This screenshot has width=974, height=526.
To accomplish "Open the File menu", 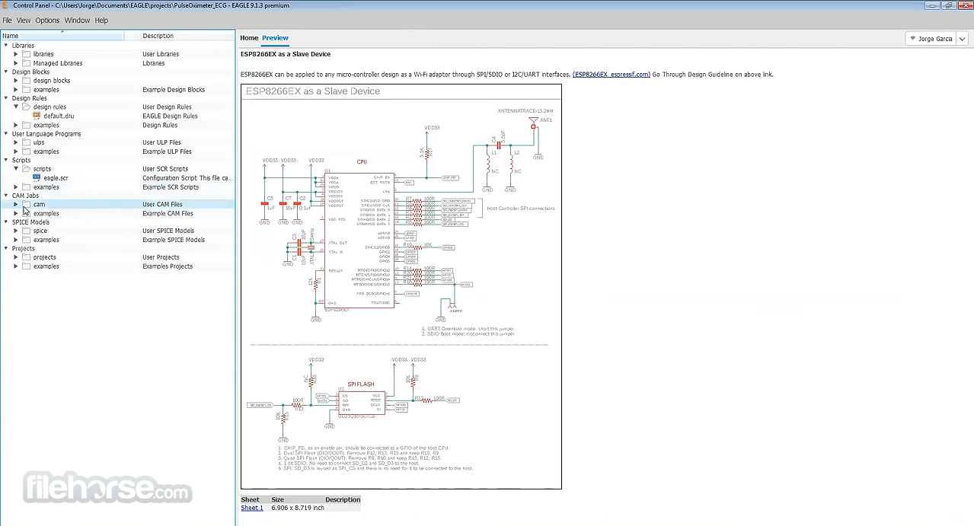I will pyautogui.click(x=7, y=21).
